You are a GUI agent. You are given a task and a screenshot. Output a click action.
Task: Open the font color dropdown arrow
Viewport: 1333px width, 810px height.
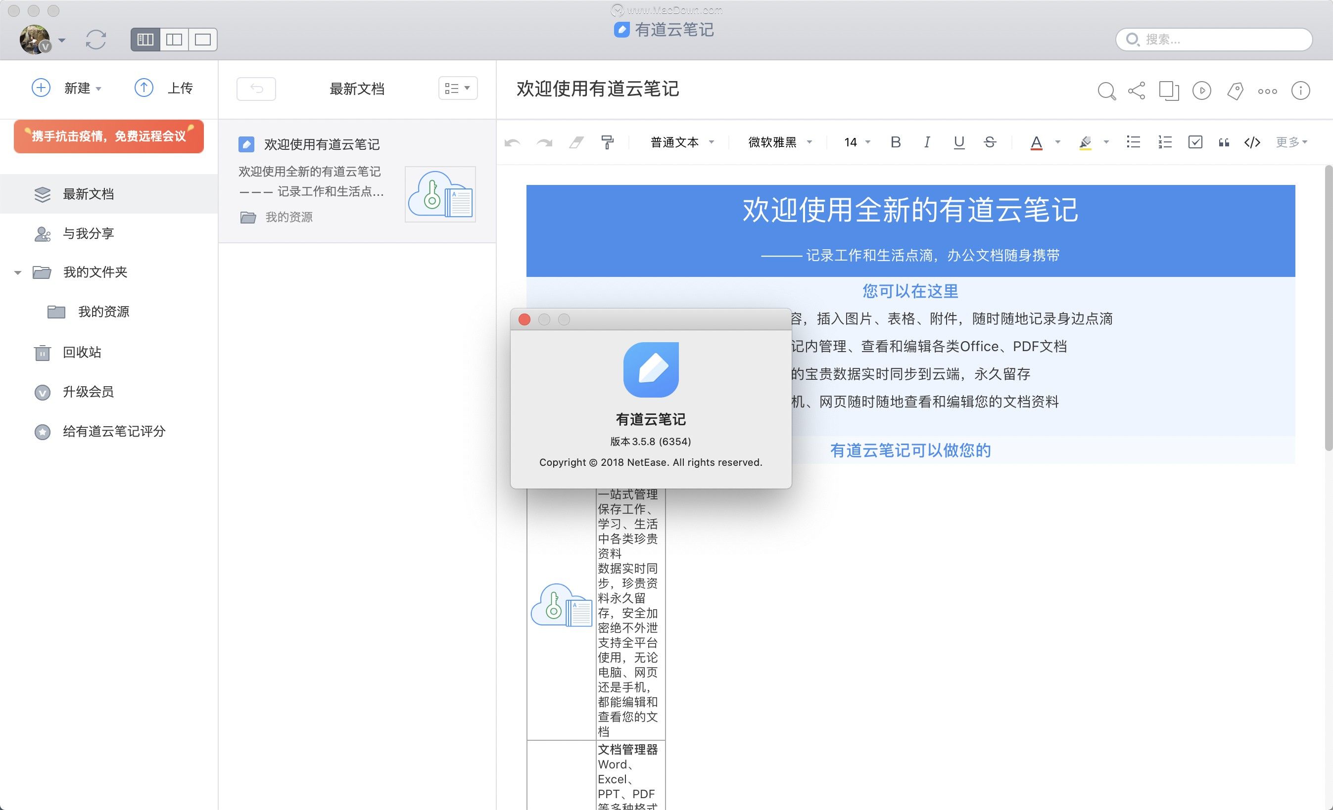(x=1057, y=142)
